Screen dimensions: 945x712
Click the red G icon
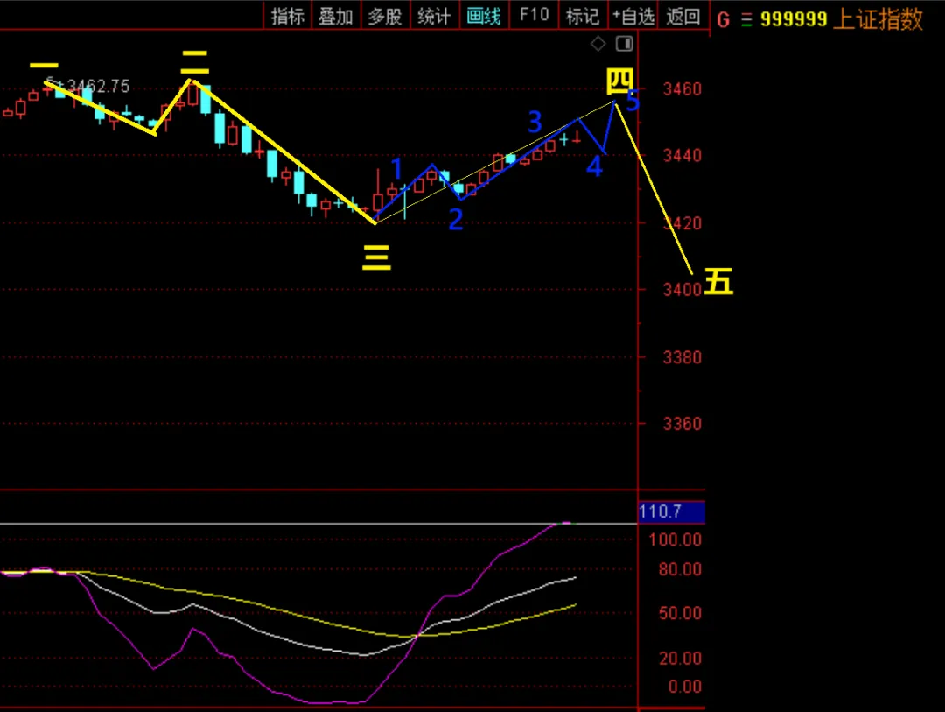coord(724,20)
